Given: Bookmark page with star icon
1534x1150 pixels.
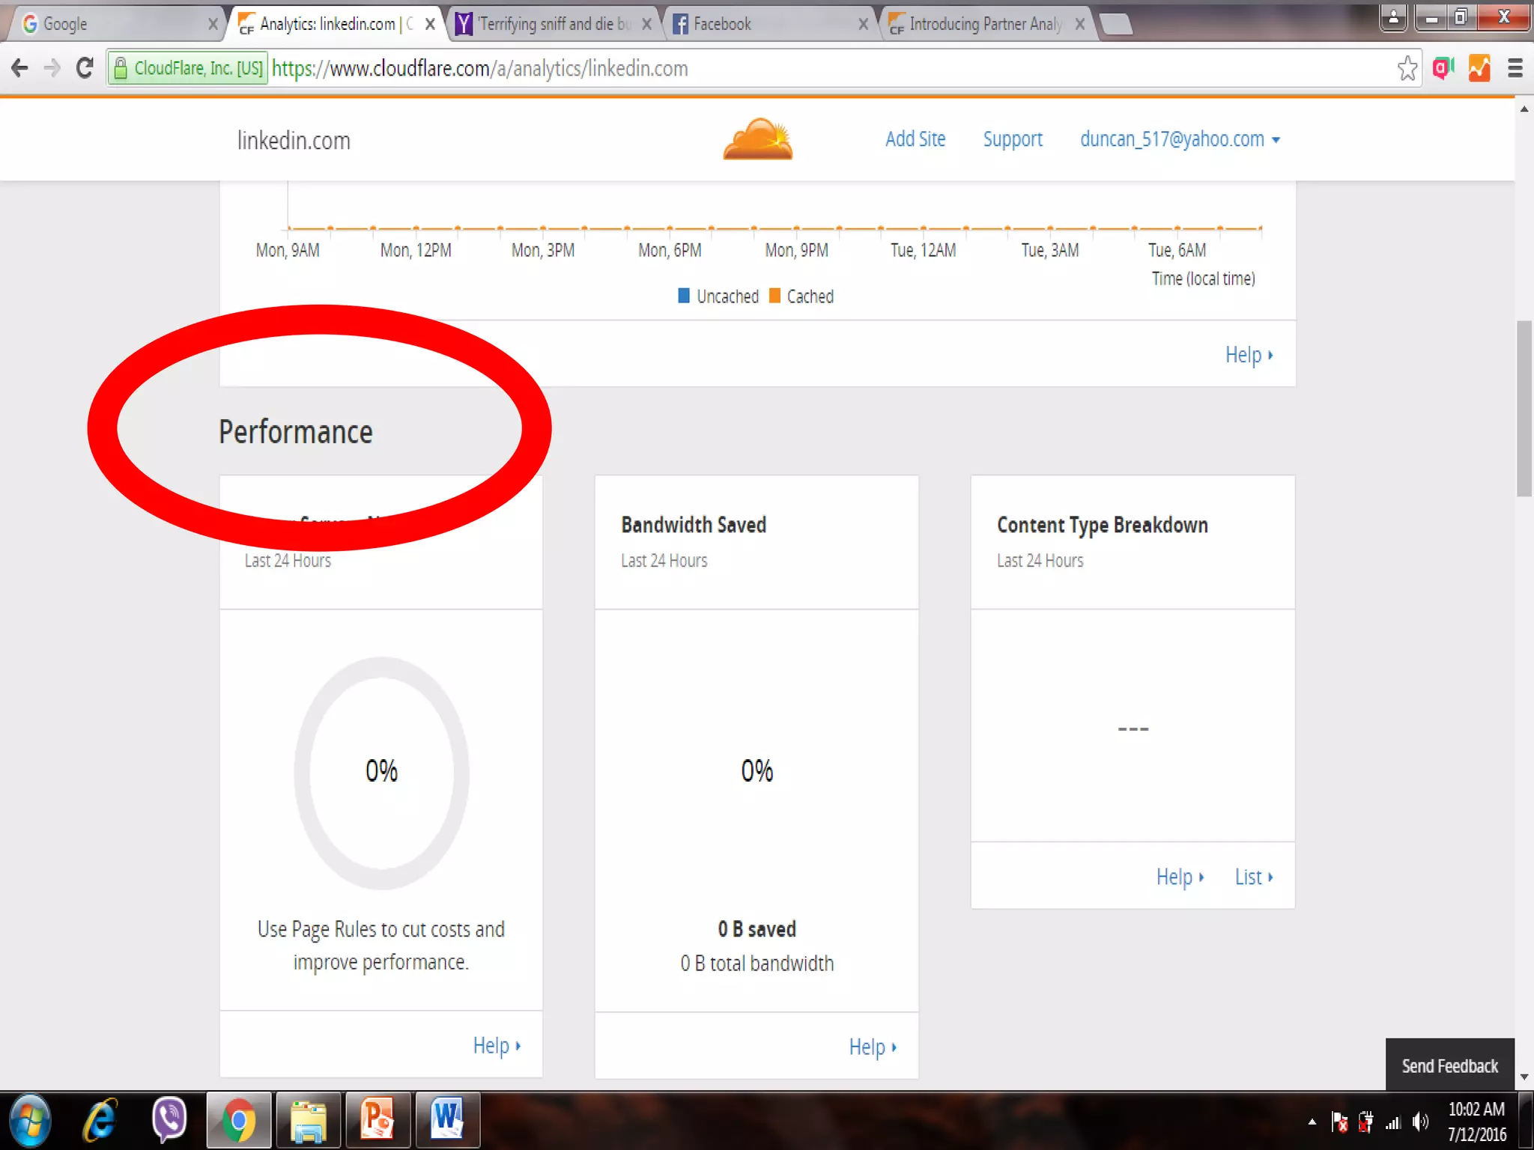Looking at the screenshot, I should tap(1407, 68).
